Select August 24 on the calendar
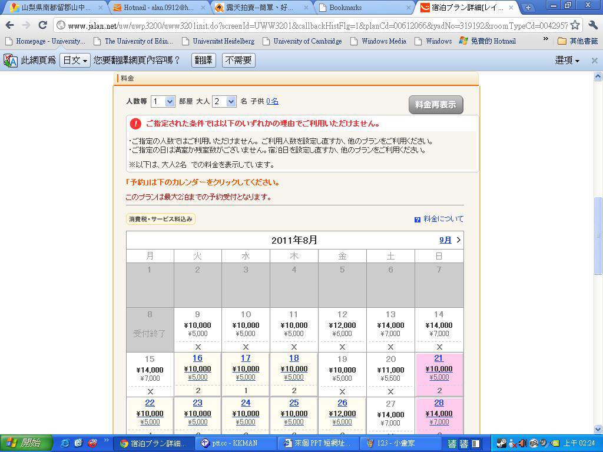603x452 pixels. [x=246, y=416]
